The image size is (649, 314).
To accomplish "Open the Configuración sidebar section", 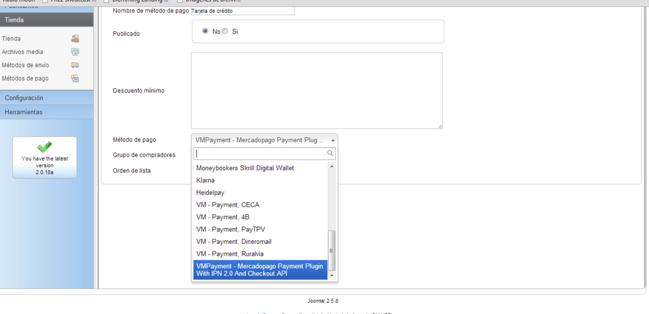I will point(47,98).
